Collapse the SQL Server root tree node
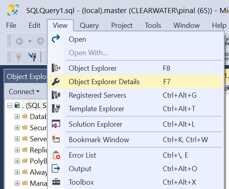The width and height of the screenshot is (229, 189). tap(10, 106)
